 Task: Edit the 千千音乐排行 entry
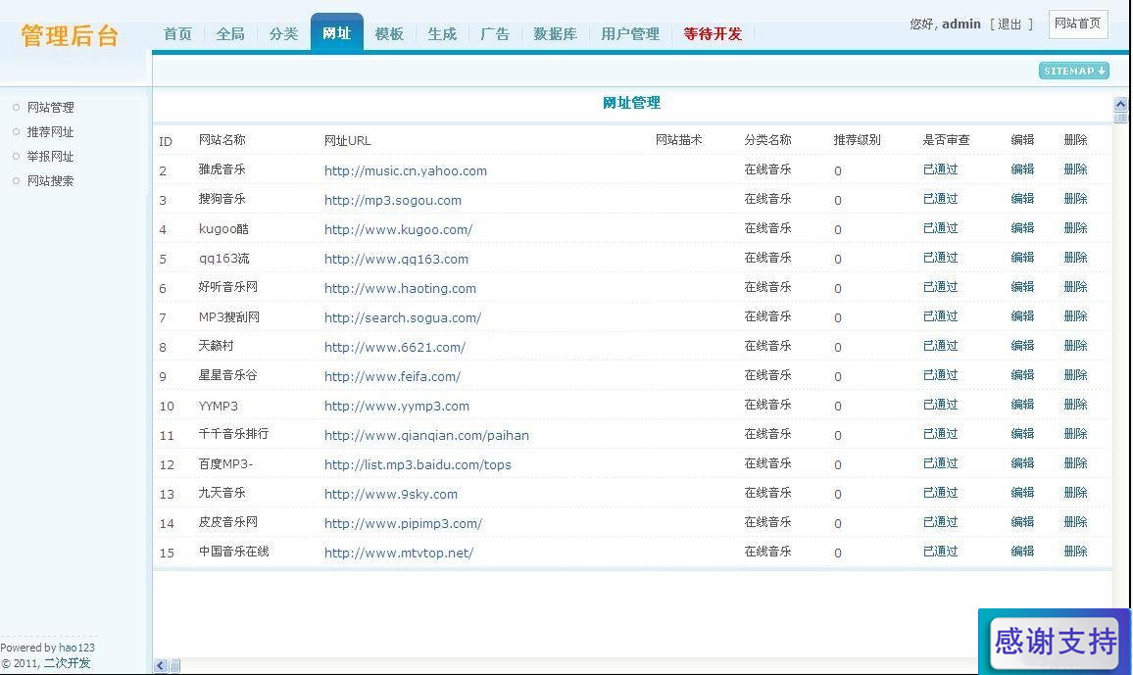(1021, 434)
